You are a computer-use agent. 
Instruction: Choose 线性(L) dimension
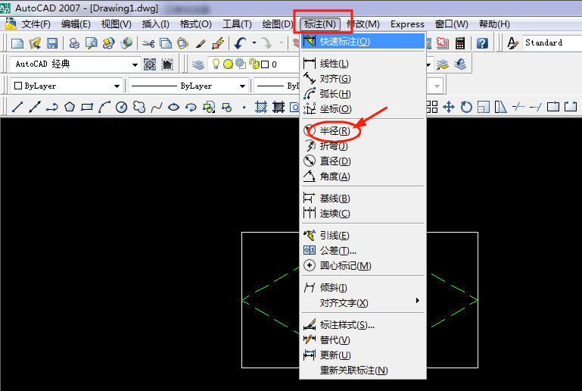point(363,64)
